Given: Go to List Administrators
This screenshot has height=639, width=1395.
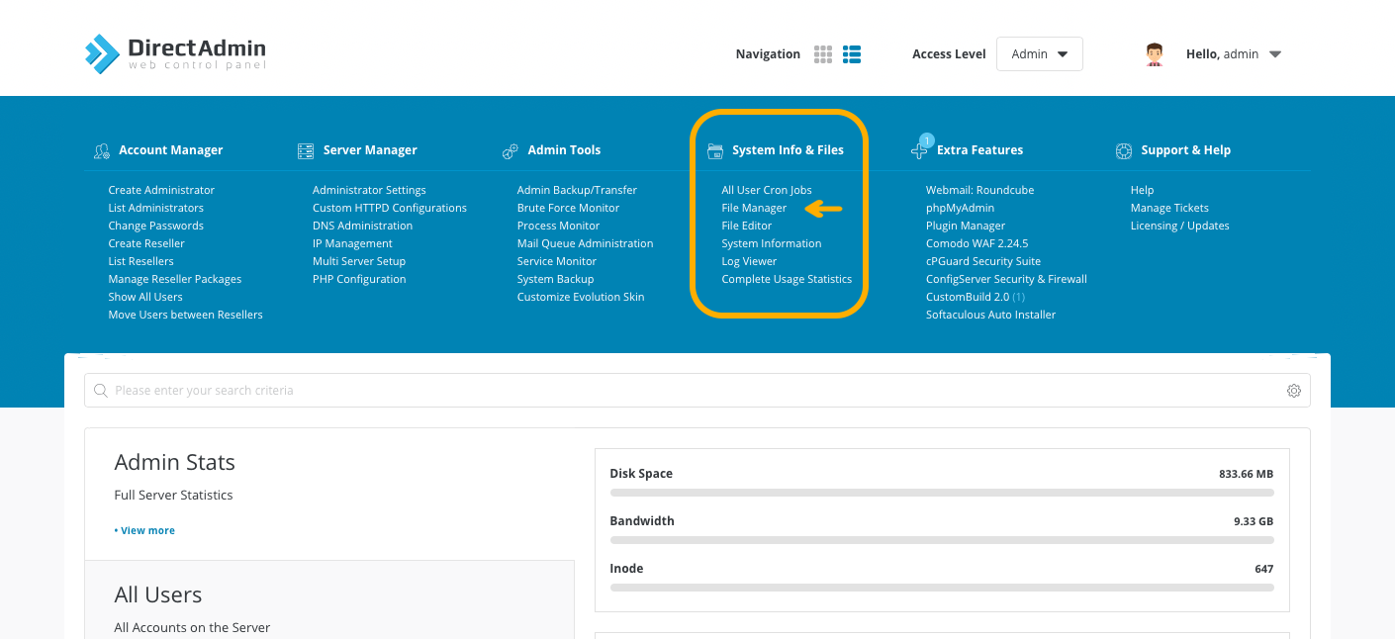Looking at the screenshot, I should (x=156, y=208).
